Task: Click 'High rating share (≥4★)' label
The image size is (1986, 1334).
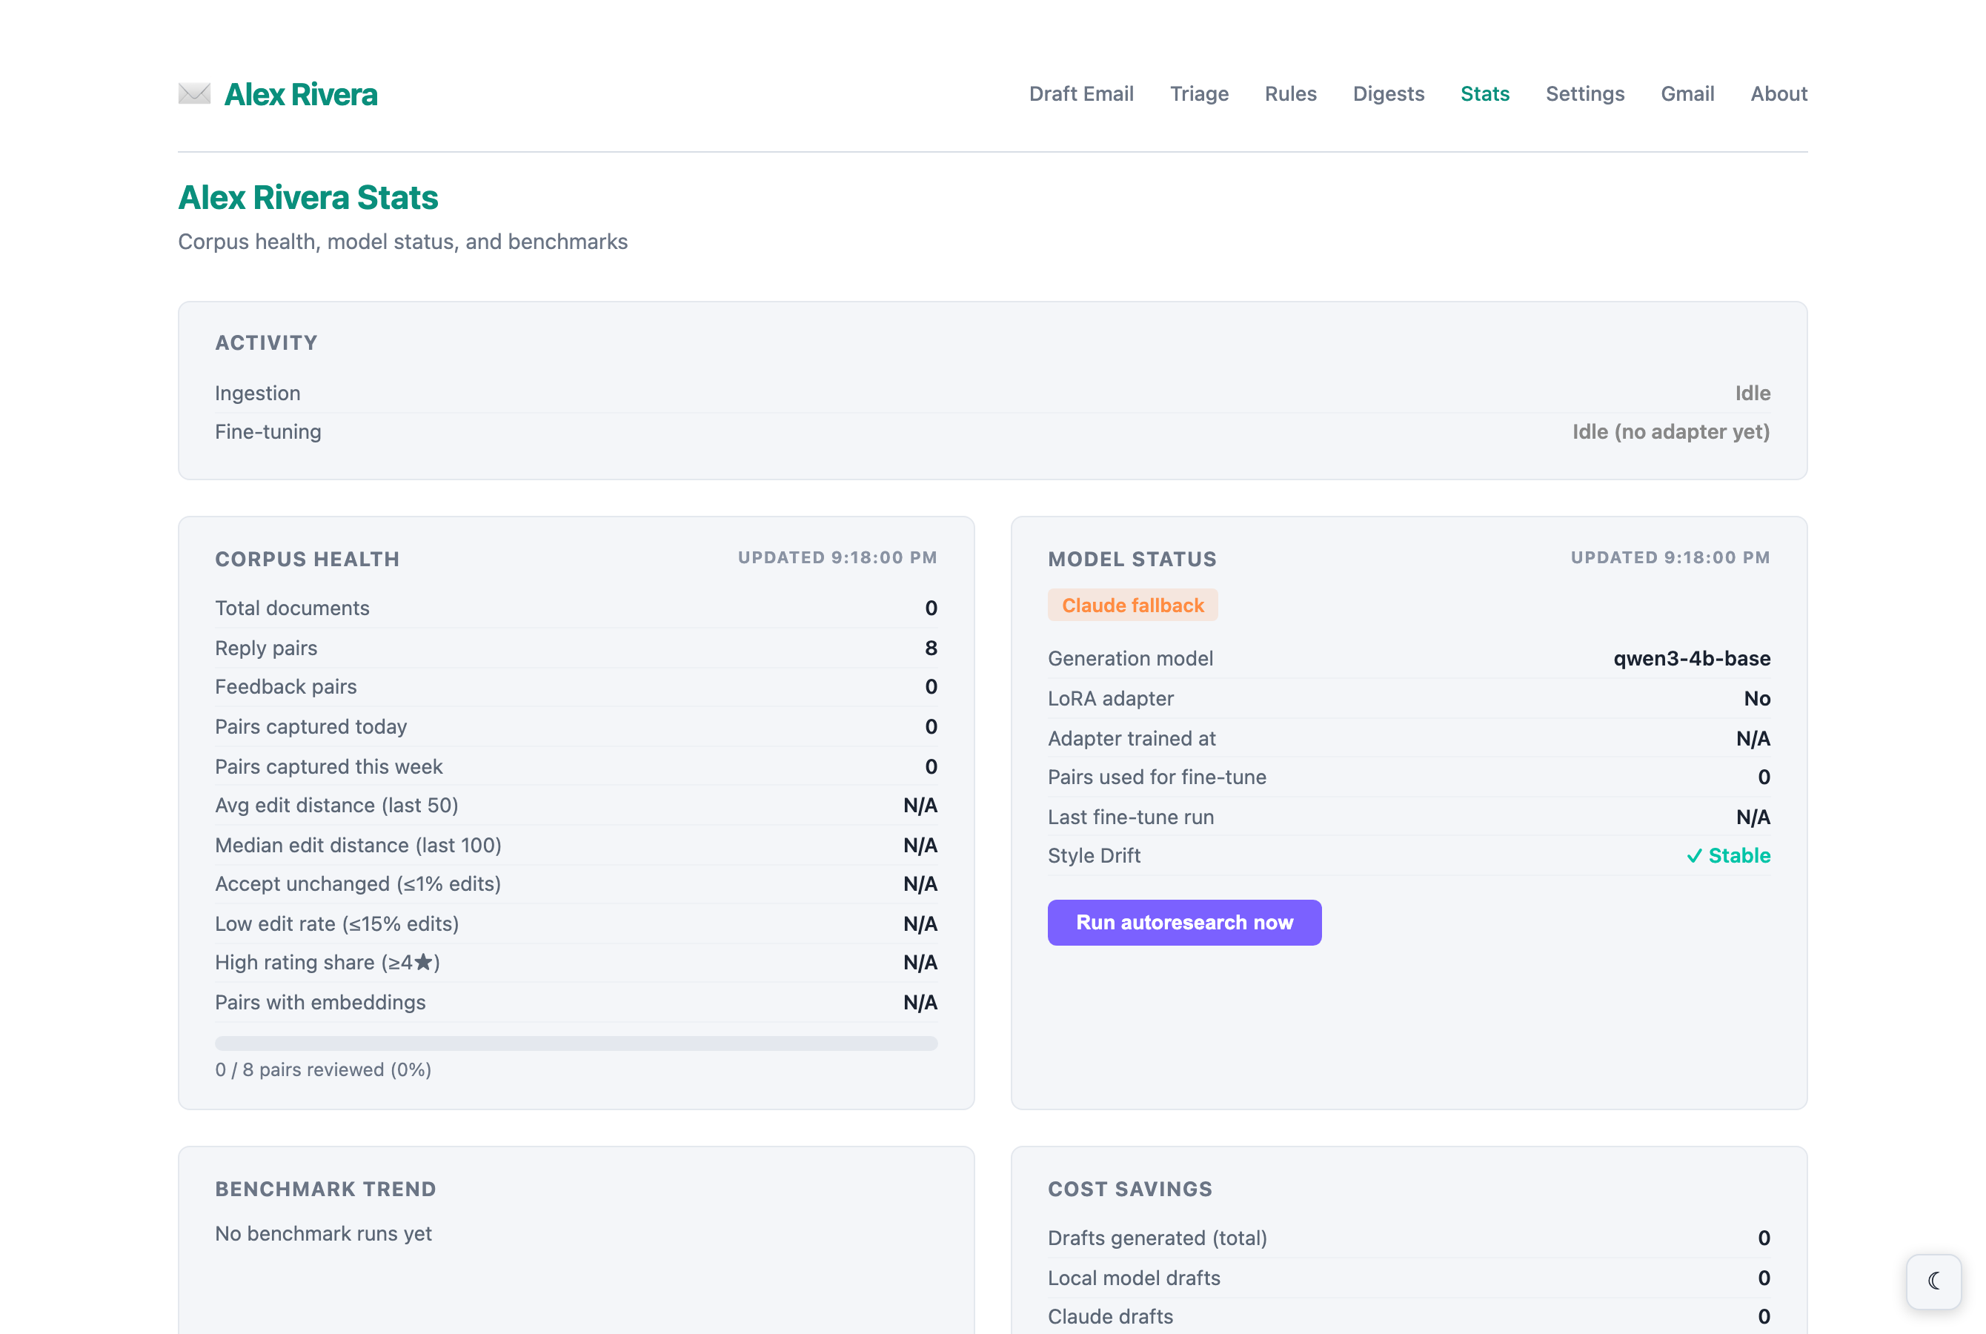Action: (328, 962)
